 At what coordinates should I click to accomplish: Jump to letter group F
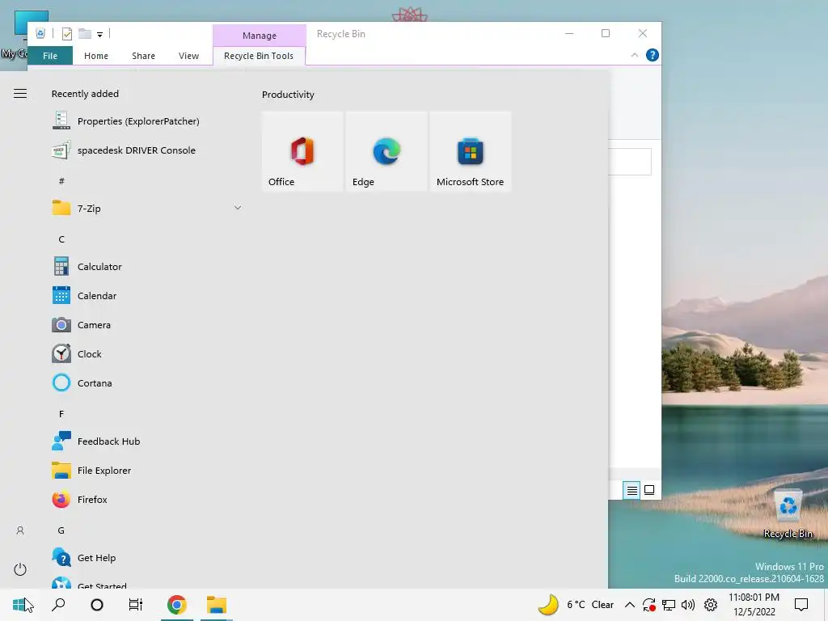[x=61, y=414]
